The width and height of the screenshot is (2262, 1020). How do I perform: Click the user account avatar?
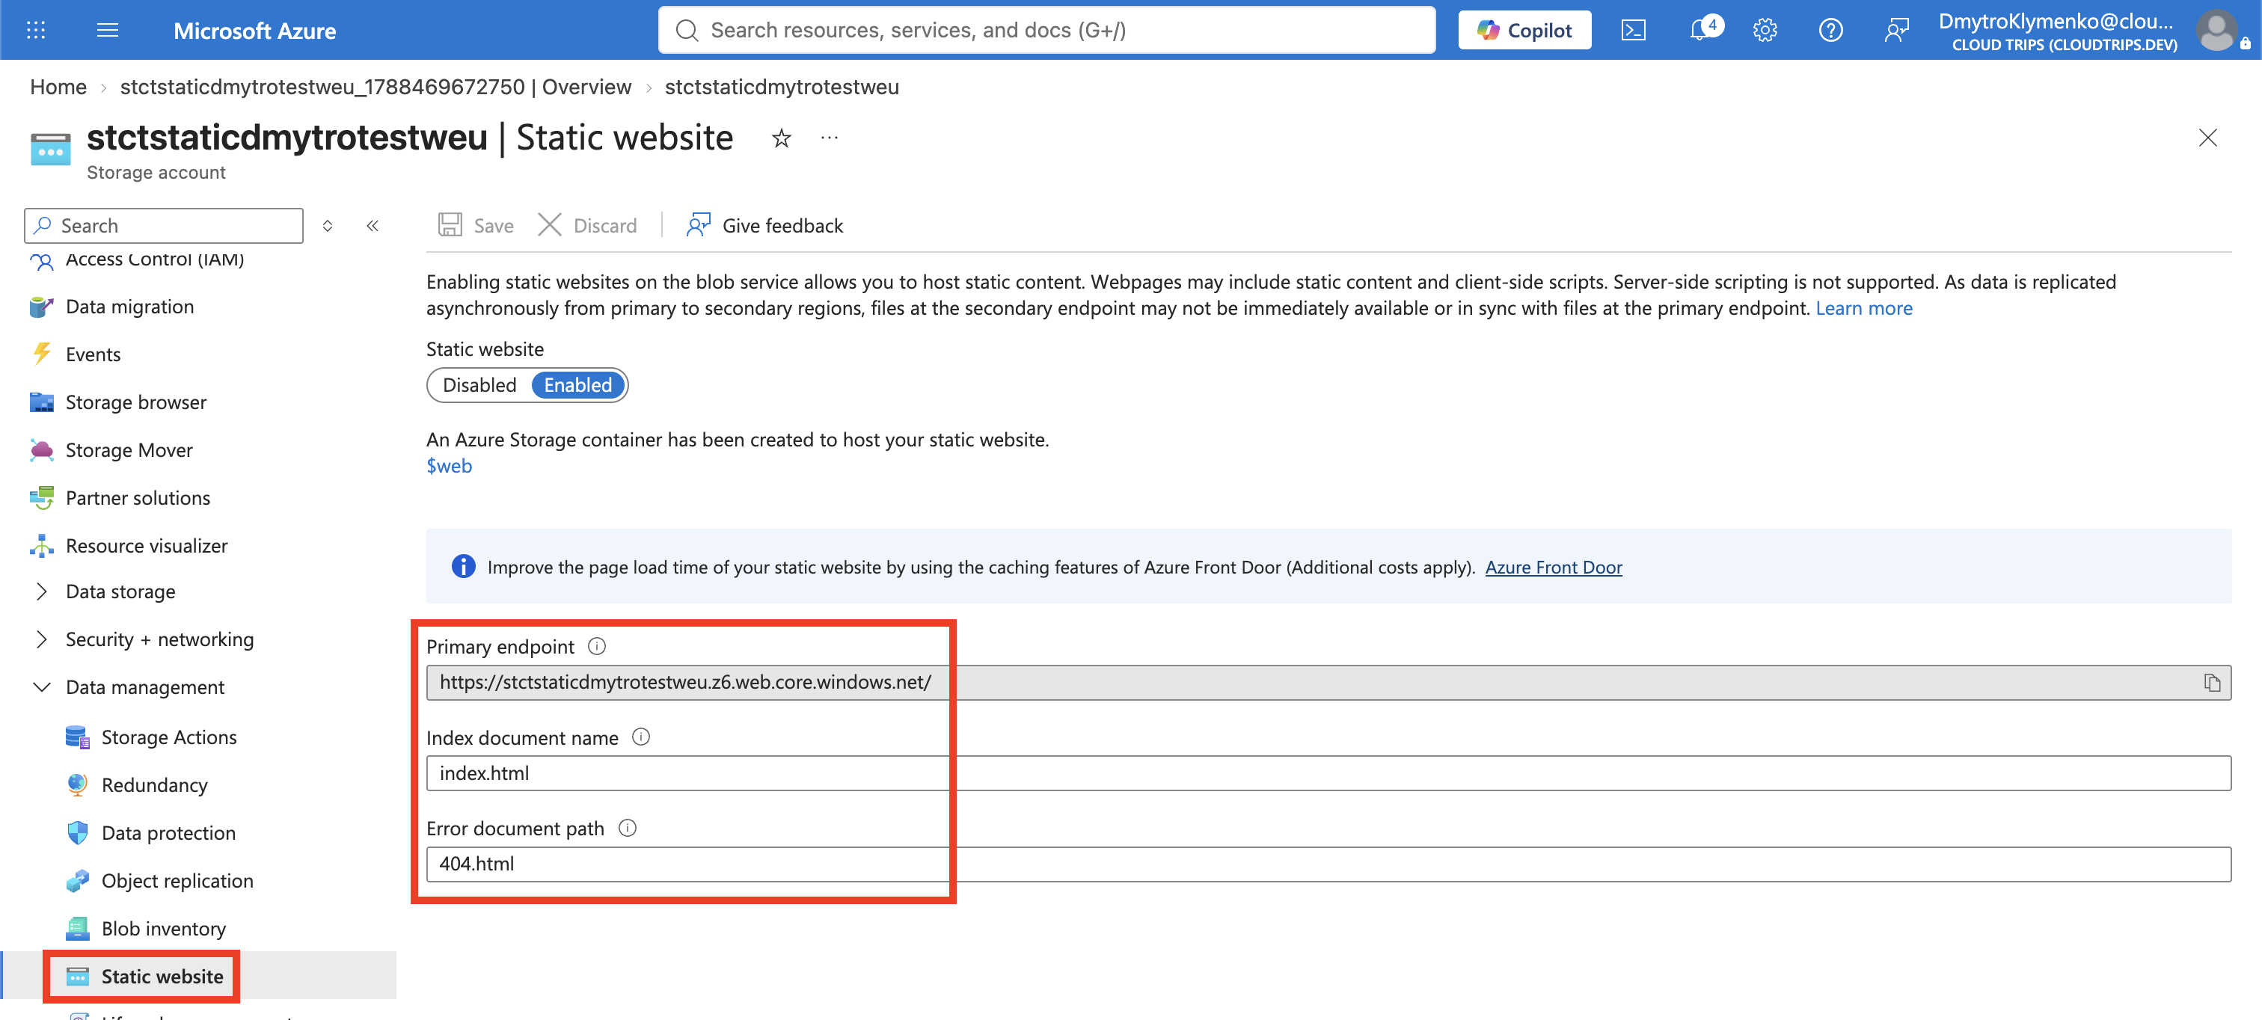coord(2216,30)
